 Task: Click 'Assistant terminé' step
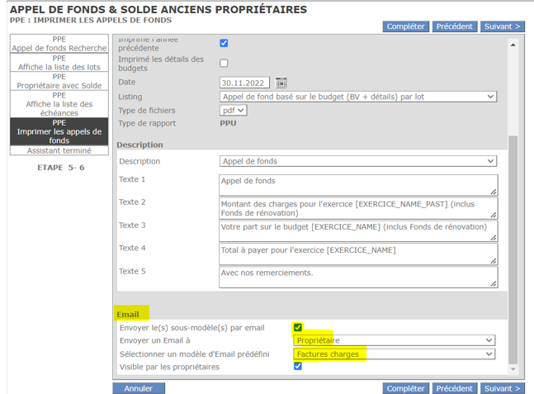click(59, 151)
